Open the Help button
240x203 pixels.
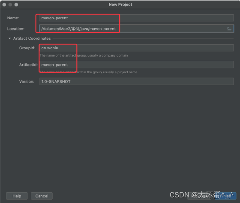(17, 196)
